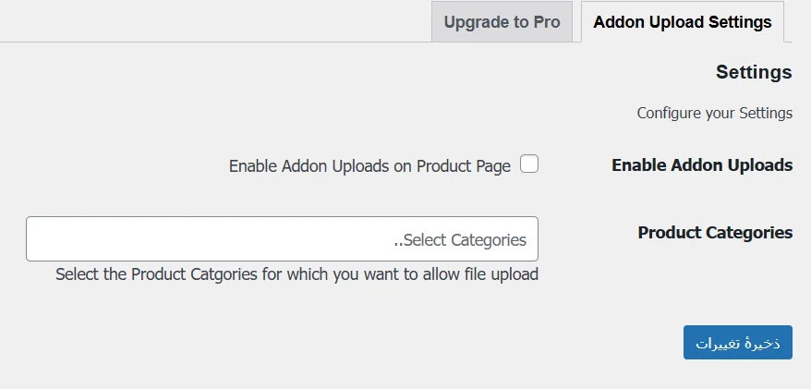Open the Upgrade to Pro tab
The image size is (811, 389).
pyautogui.click(x=502, y=22)
